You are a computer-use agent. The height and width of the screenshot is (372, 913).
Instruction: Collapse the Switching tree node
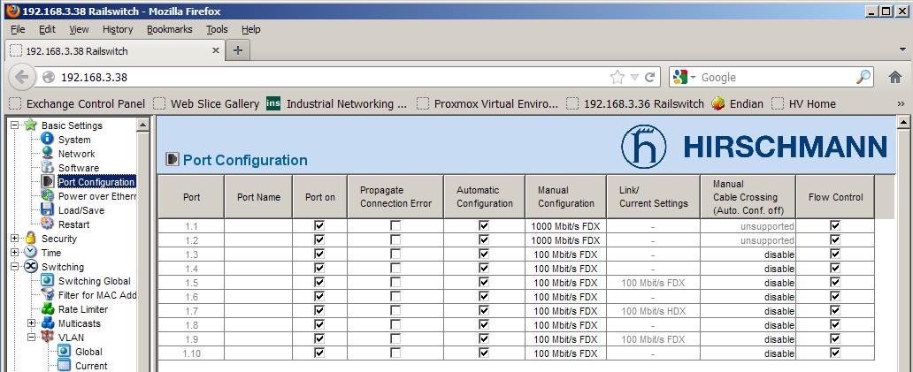(14, 267)
